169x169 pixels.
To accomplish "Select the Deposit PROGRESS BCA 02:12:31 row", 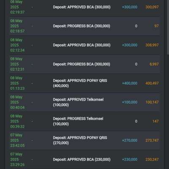I will (x=84, y=64).
